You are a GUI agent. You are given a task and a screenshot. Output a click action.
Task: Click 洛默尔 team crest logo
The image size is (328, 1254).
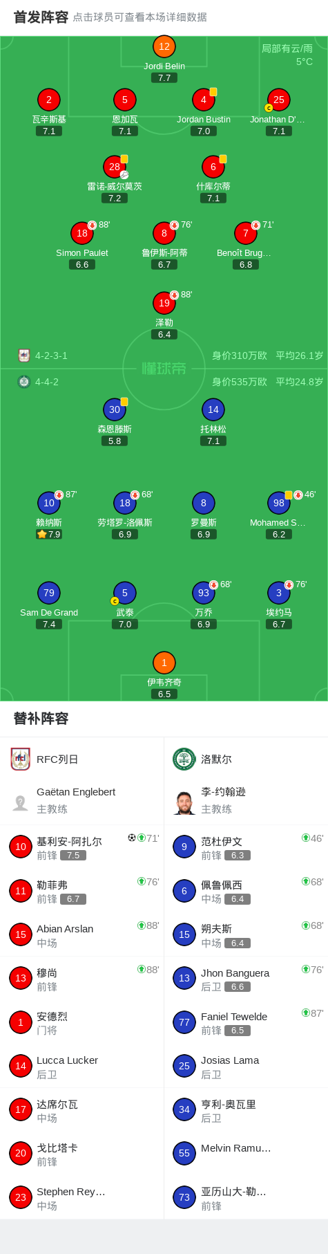click(184, 759)
